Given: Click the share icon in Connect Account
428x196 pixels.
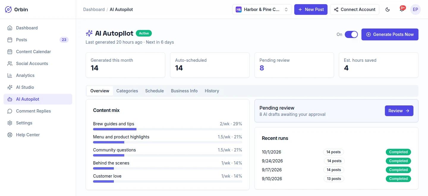Looking at the screenshot, I should coord(336,10).
